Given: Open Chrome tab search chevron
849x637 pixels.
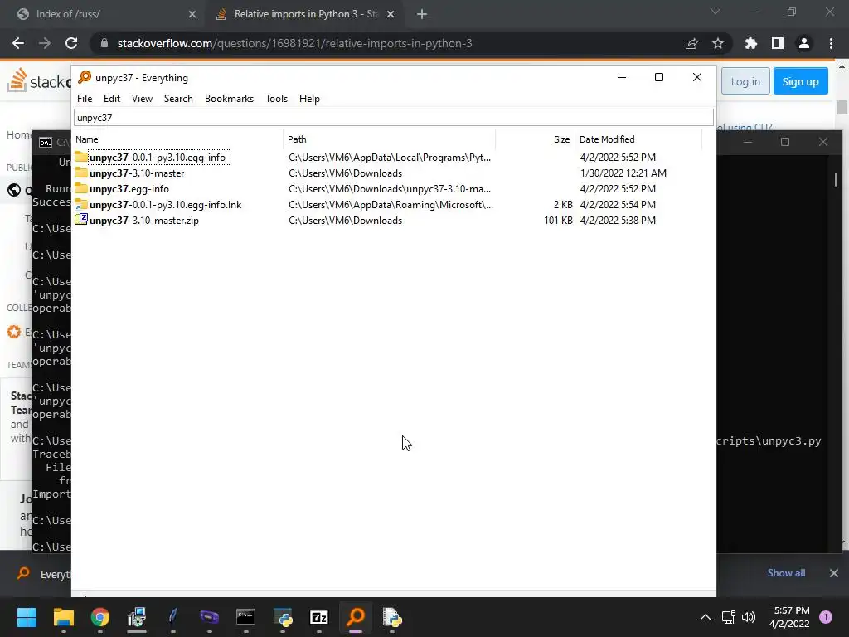Looking at the screenshot, I should point(716,12).
